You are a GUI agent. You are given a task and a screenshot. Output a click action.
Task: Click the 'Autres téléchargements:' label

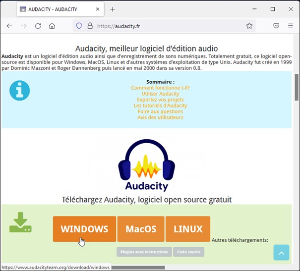tap(240, 240)
